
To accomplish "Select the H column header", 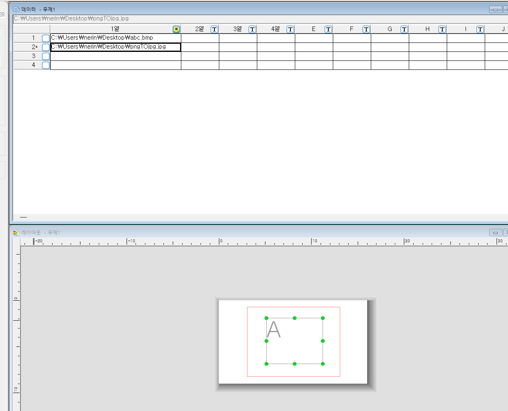I will click(x=428, y=29).
